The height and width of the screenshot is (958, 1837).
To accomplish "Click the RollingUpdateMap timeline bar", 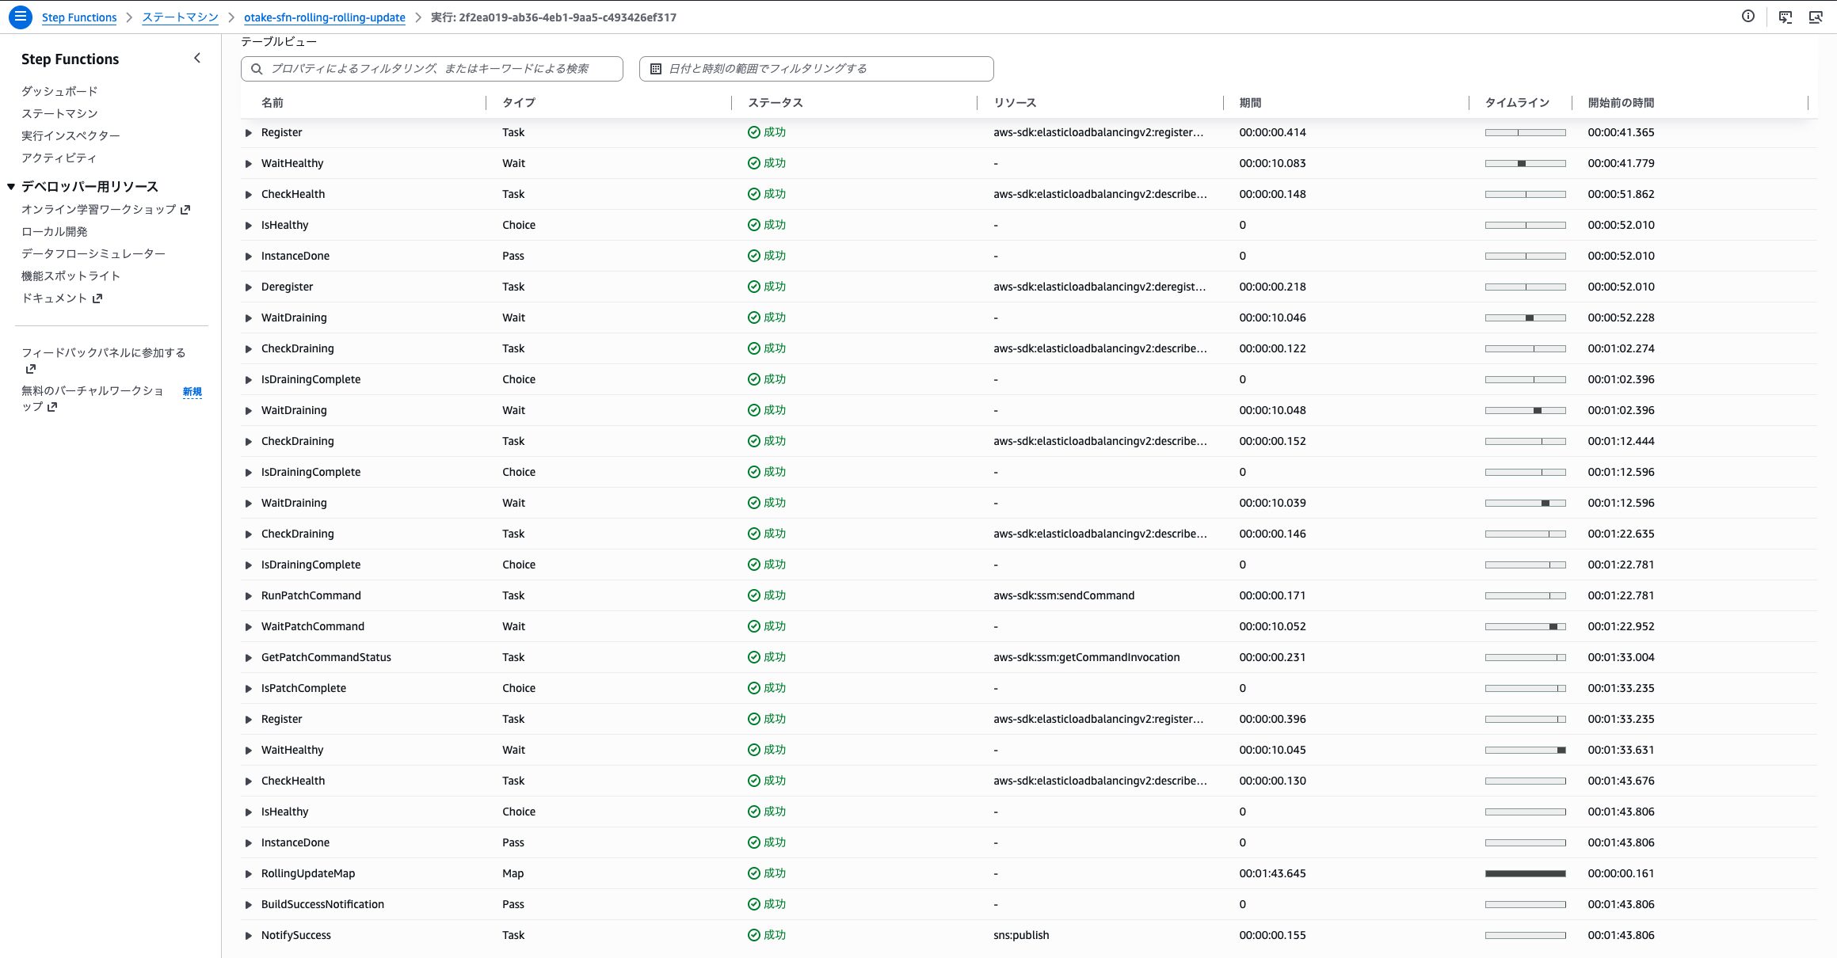I will point(1525,873).
